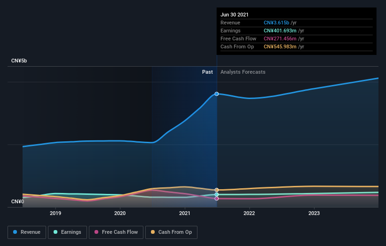The width and height of the screenshot is (386, 246).
Task: Click the orange Cash From Op legend dot
Action: pyautogui.click(x=153, y=232)
